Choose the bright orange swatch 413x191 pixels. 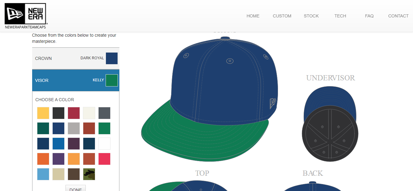(43, 159)
